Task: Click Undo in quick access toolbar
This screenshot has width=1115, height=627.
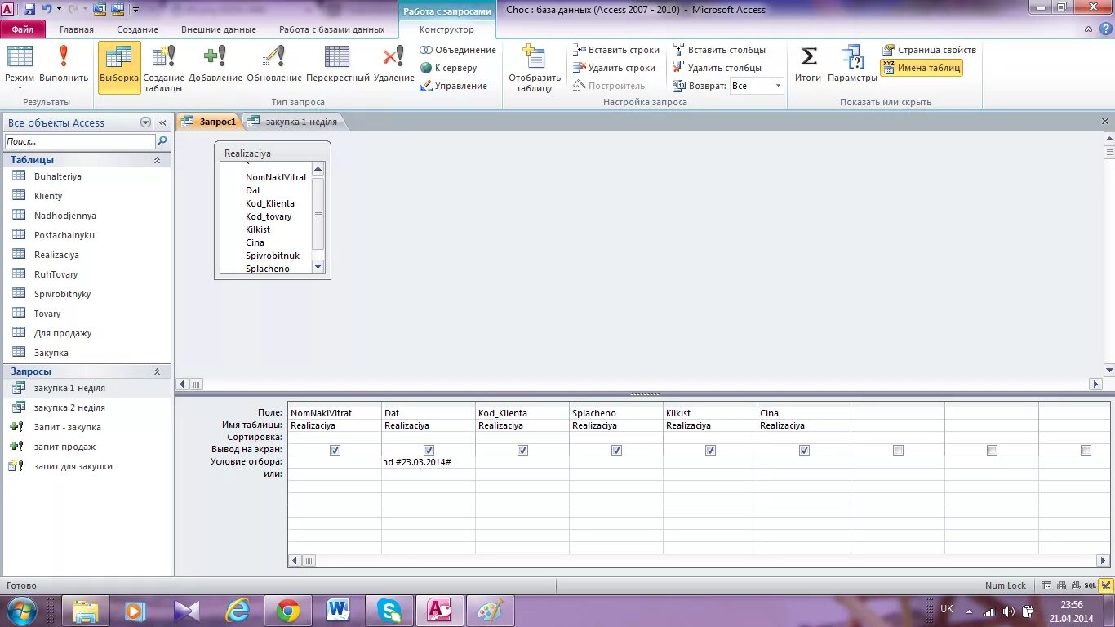Action: [x=47, y=10]
